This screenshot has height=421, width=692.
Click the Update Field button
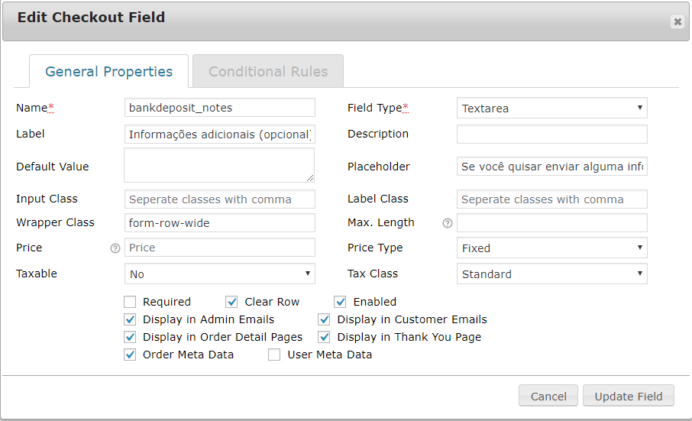click(629, 396)
